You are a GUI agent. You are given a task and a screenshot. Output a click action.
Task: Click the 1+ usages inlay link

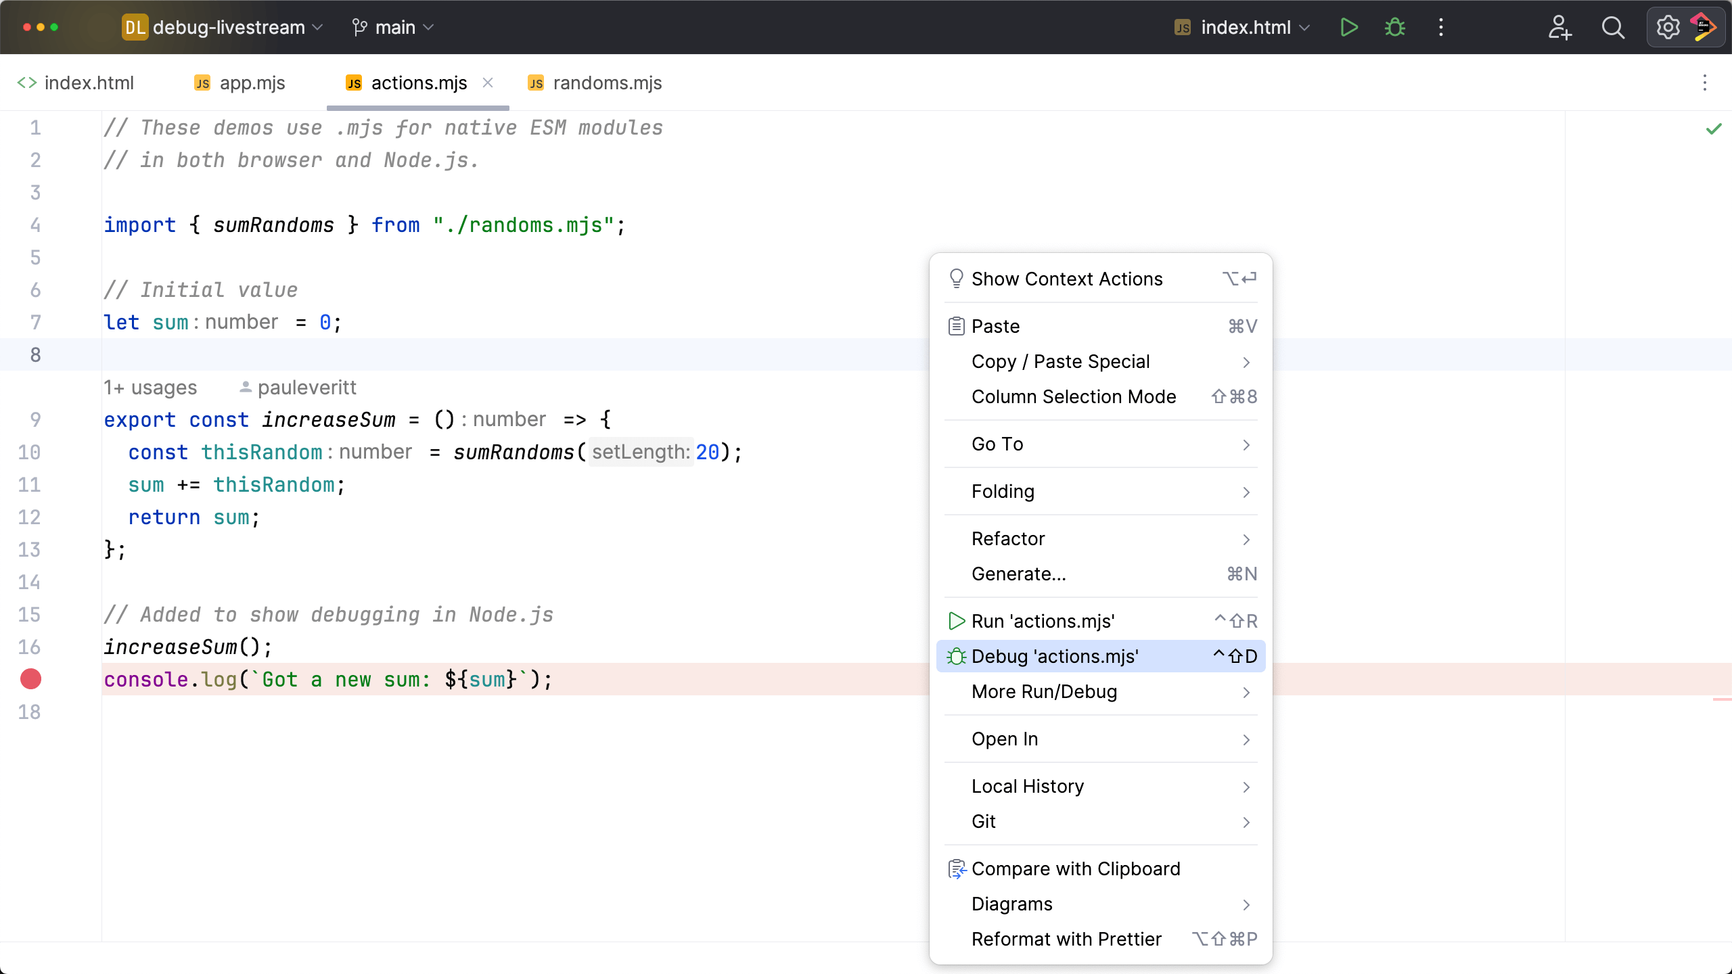pos(150,388)
